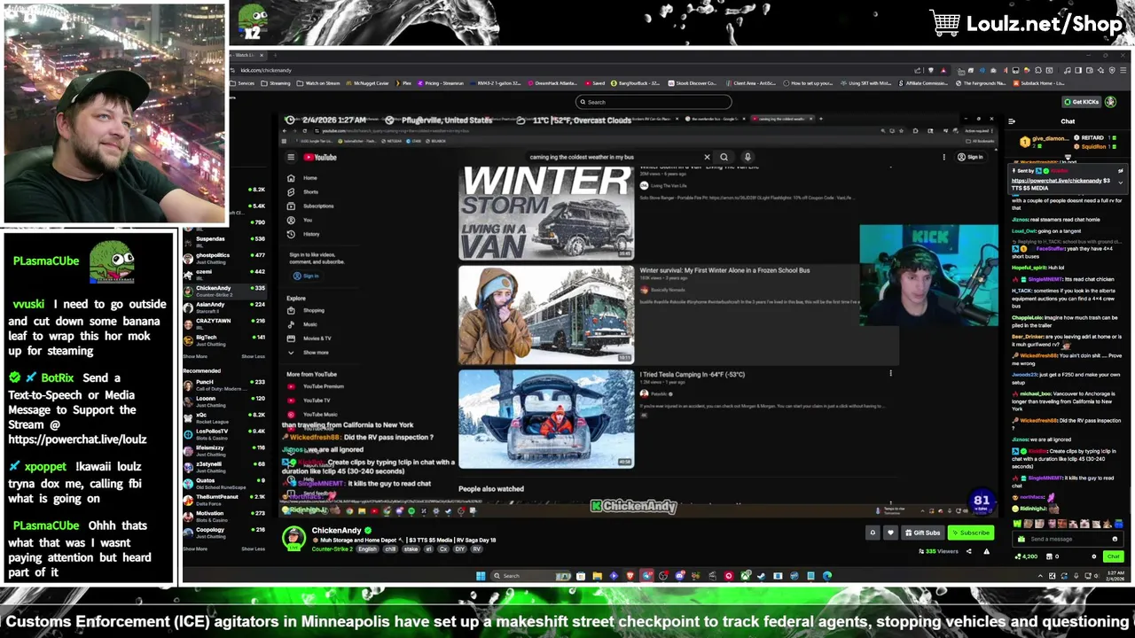
Task: Open DreamHack Atlanta bookmark
Action: (552, 83)
